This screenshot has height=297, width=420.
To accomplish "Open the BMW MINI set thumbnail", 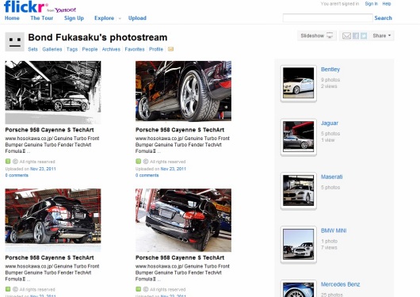I will click(299, 244).
